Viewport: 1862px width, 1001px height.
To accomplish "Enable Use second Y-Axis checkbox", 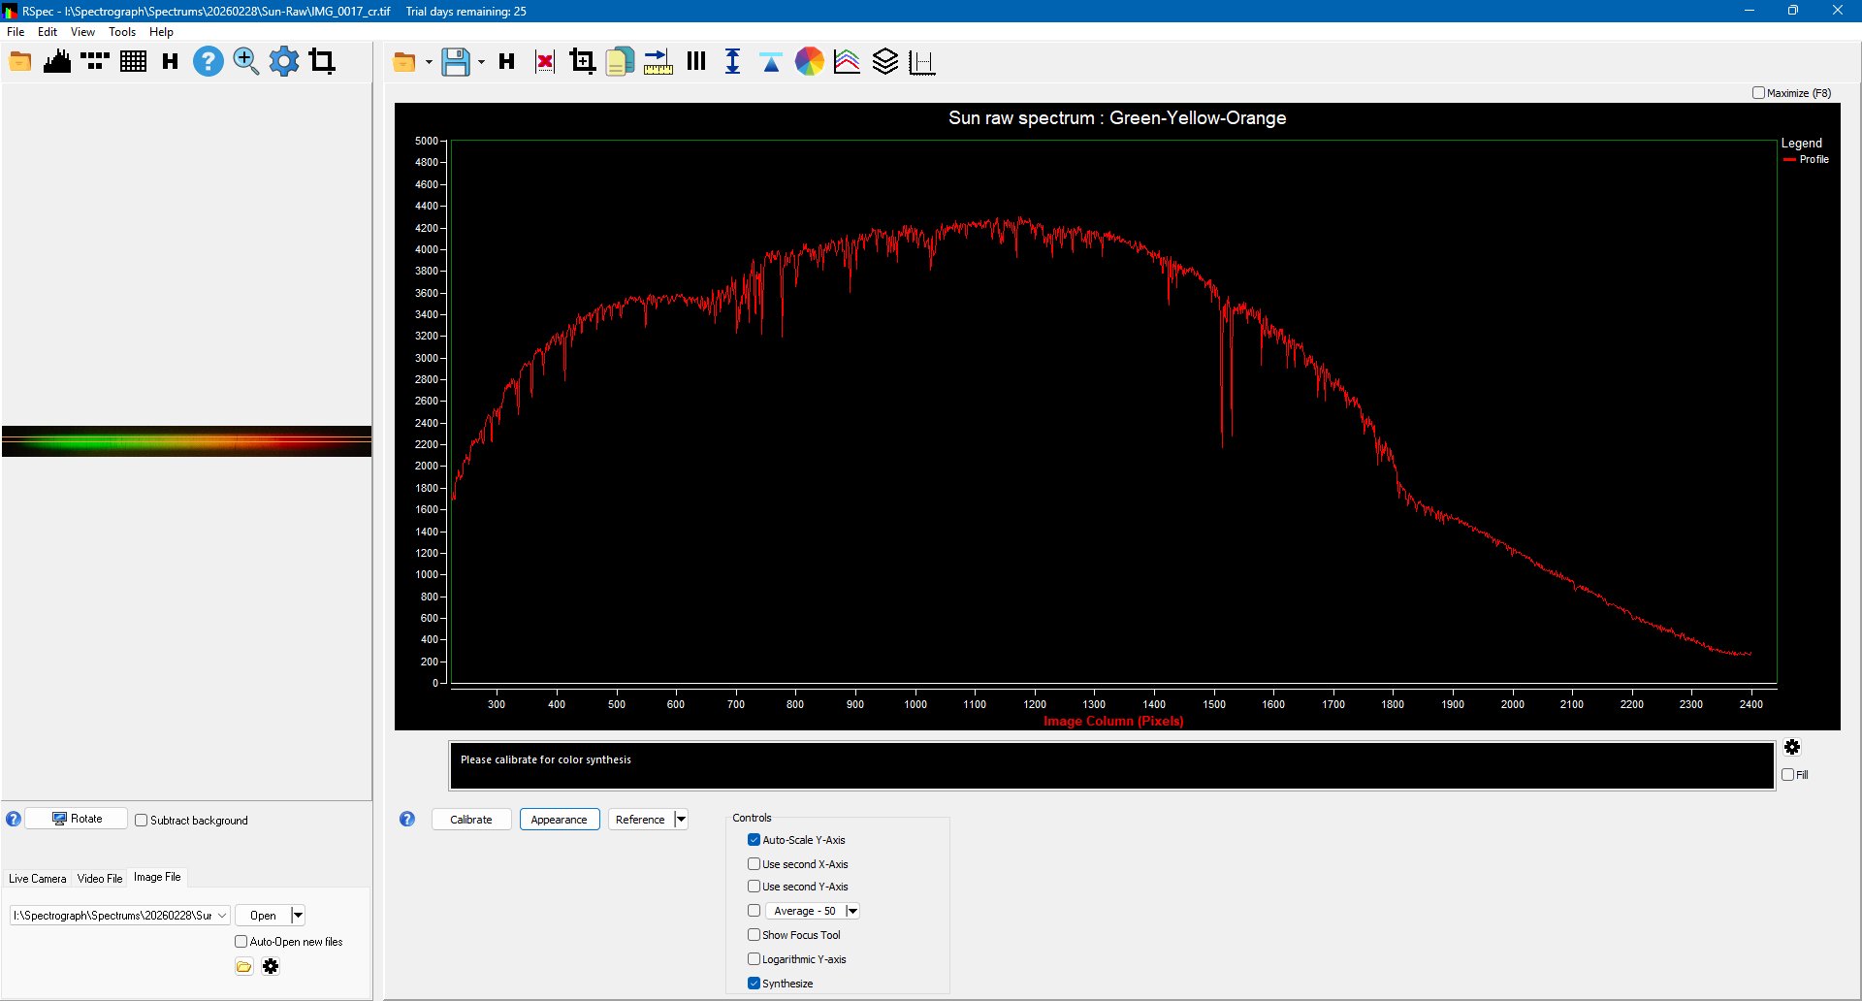I will pyautogui.click(x=754, y=887).
